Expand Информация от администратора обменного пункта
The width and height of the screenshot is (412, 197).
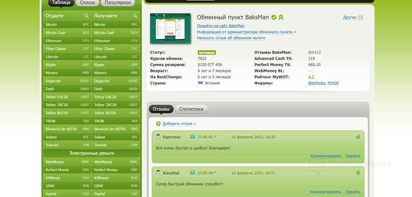(246, 32)
